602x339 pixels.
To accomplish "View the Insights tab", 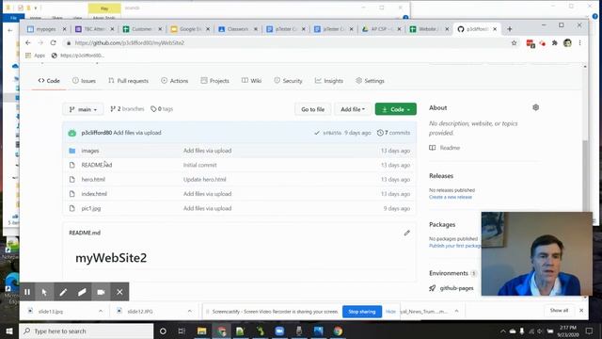I will [x=329, y=81].
